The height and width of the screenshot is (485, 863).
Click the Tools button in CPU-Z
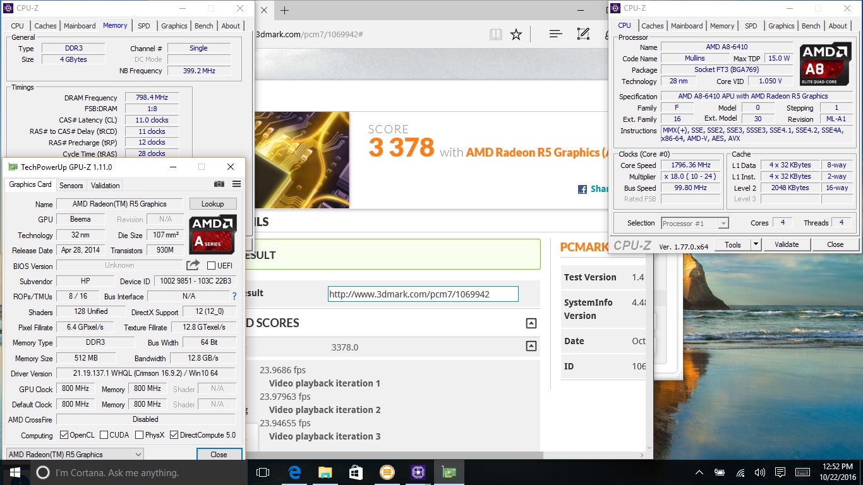733,244
